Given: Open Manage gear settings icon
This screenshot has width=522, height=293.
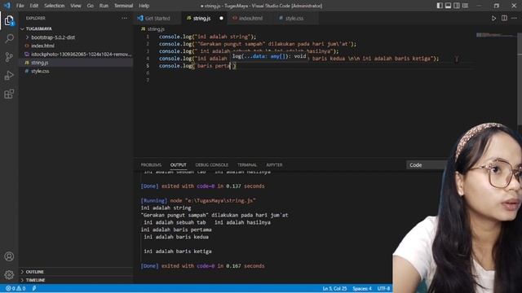Looking at the screenshot, I should point(9,274).
